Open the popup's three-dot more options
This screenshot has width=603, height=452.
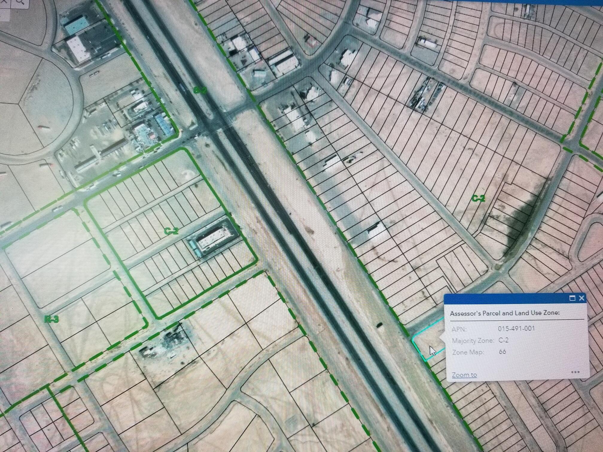pyautogui.click(x=575, y=372)
